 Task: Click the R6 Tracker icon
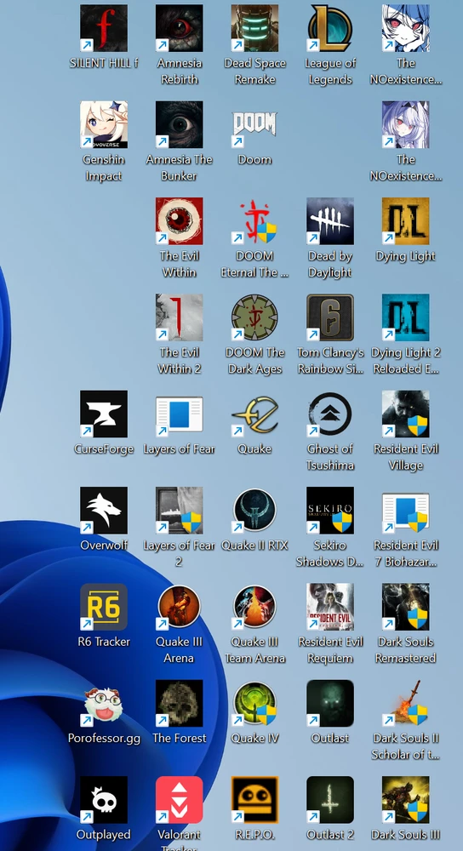[104, 607]
